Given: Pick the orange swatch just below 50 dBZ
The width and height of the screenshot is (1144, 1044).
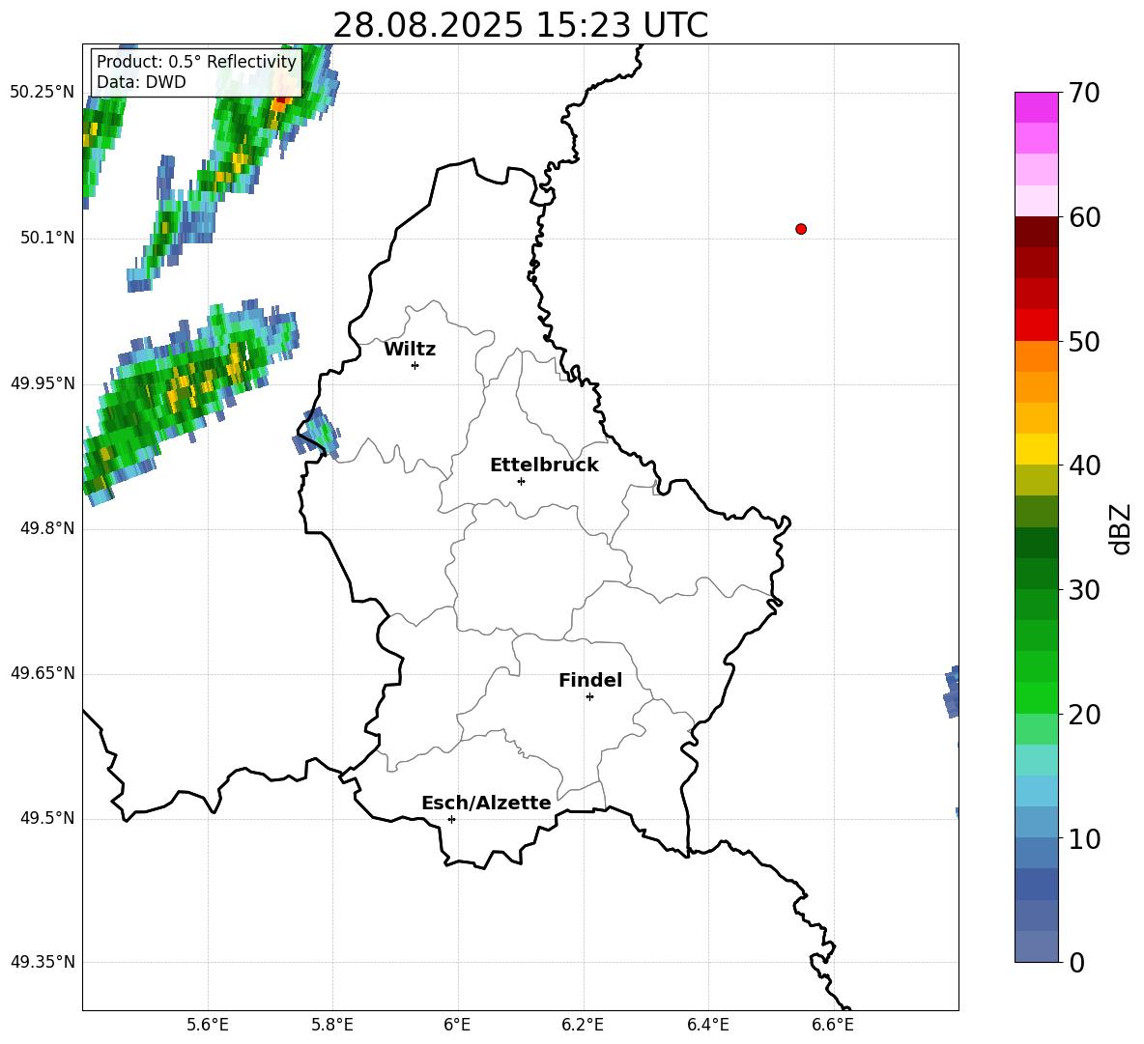Looking at the screenshot, I should (1036, 355).
